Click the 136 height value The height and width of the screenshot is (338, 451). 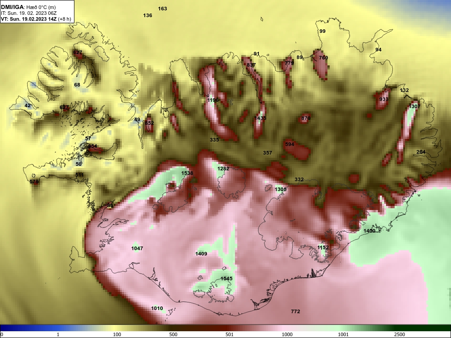pos(147,15)
